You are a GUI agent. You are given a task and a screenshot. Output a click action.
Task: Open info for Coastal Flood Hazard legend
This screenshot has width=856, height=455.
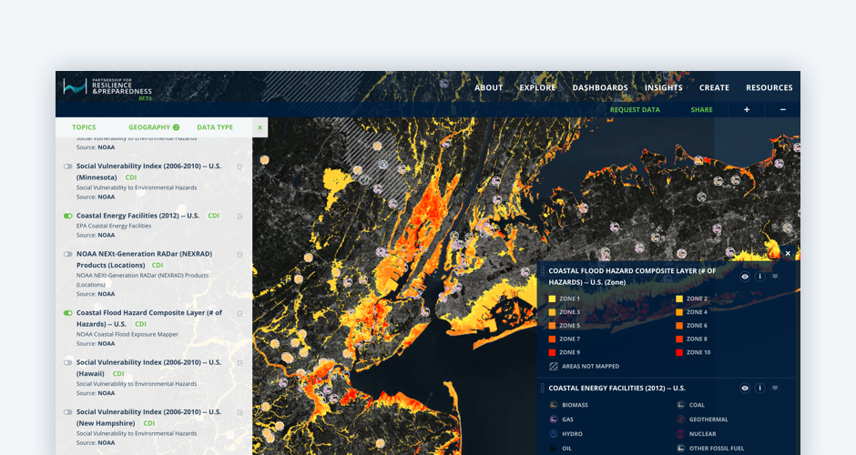759,276
